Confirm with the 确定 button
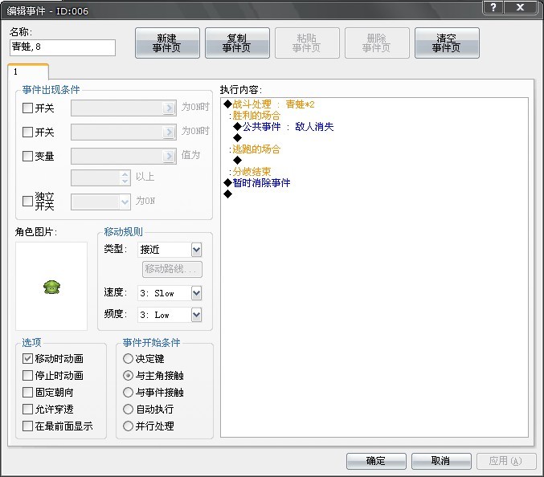 click(x=376, y=461)
